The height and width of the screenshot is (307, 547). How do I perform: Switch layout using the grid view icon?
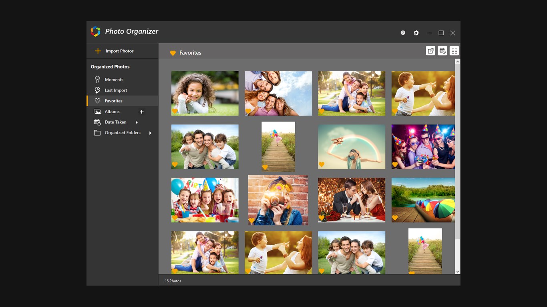click(454, 51)
